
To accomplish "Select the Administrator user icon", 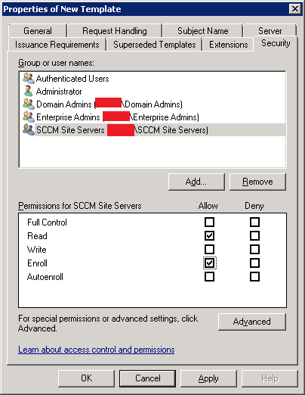I will tap(29, 91).
